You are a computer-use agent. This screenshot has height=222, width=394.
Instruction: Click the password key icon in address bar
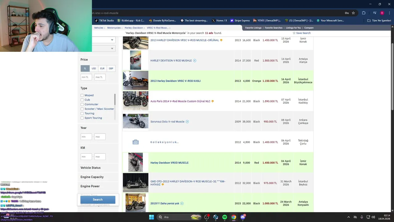pyautogui.click(x=347, y=13)
